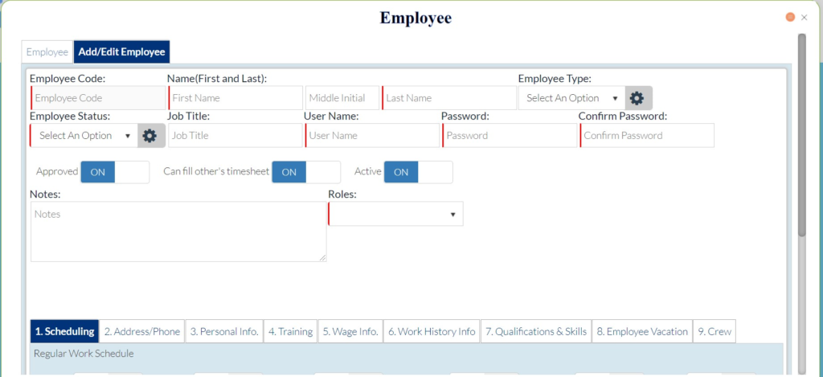The image size is (823, 377).
Task: Open the Employee Type dropdown
Action: coord(571,98)
